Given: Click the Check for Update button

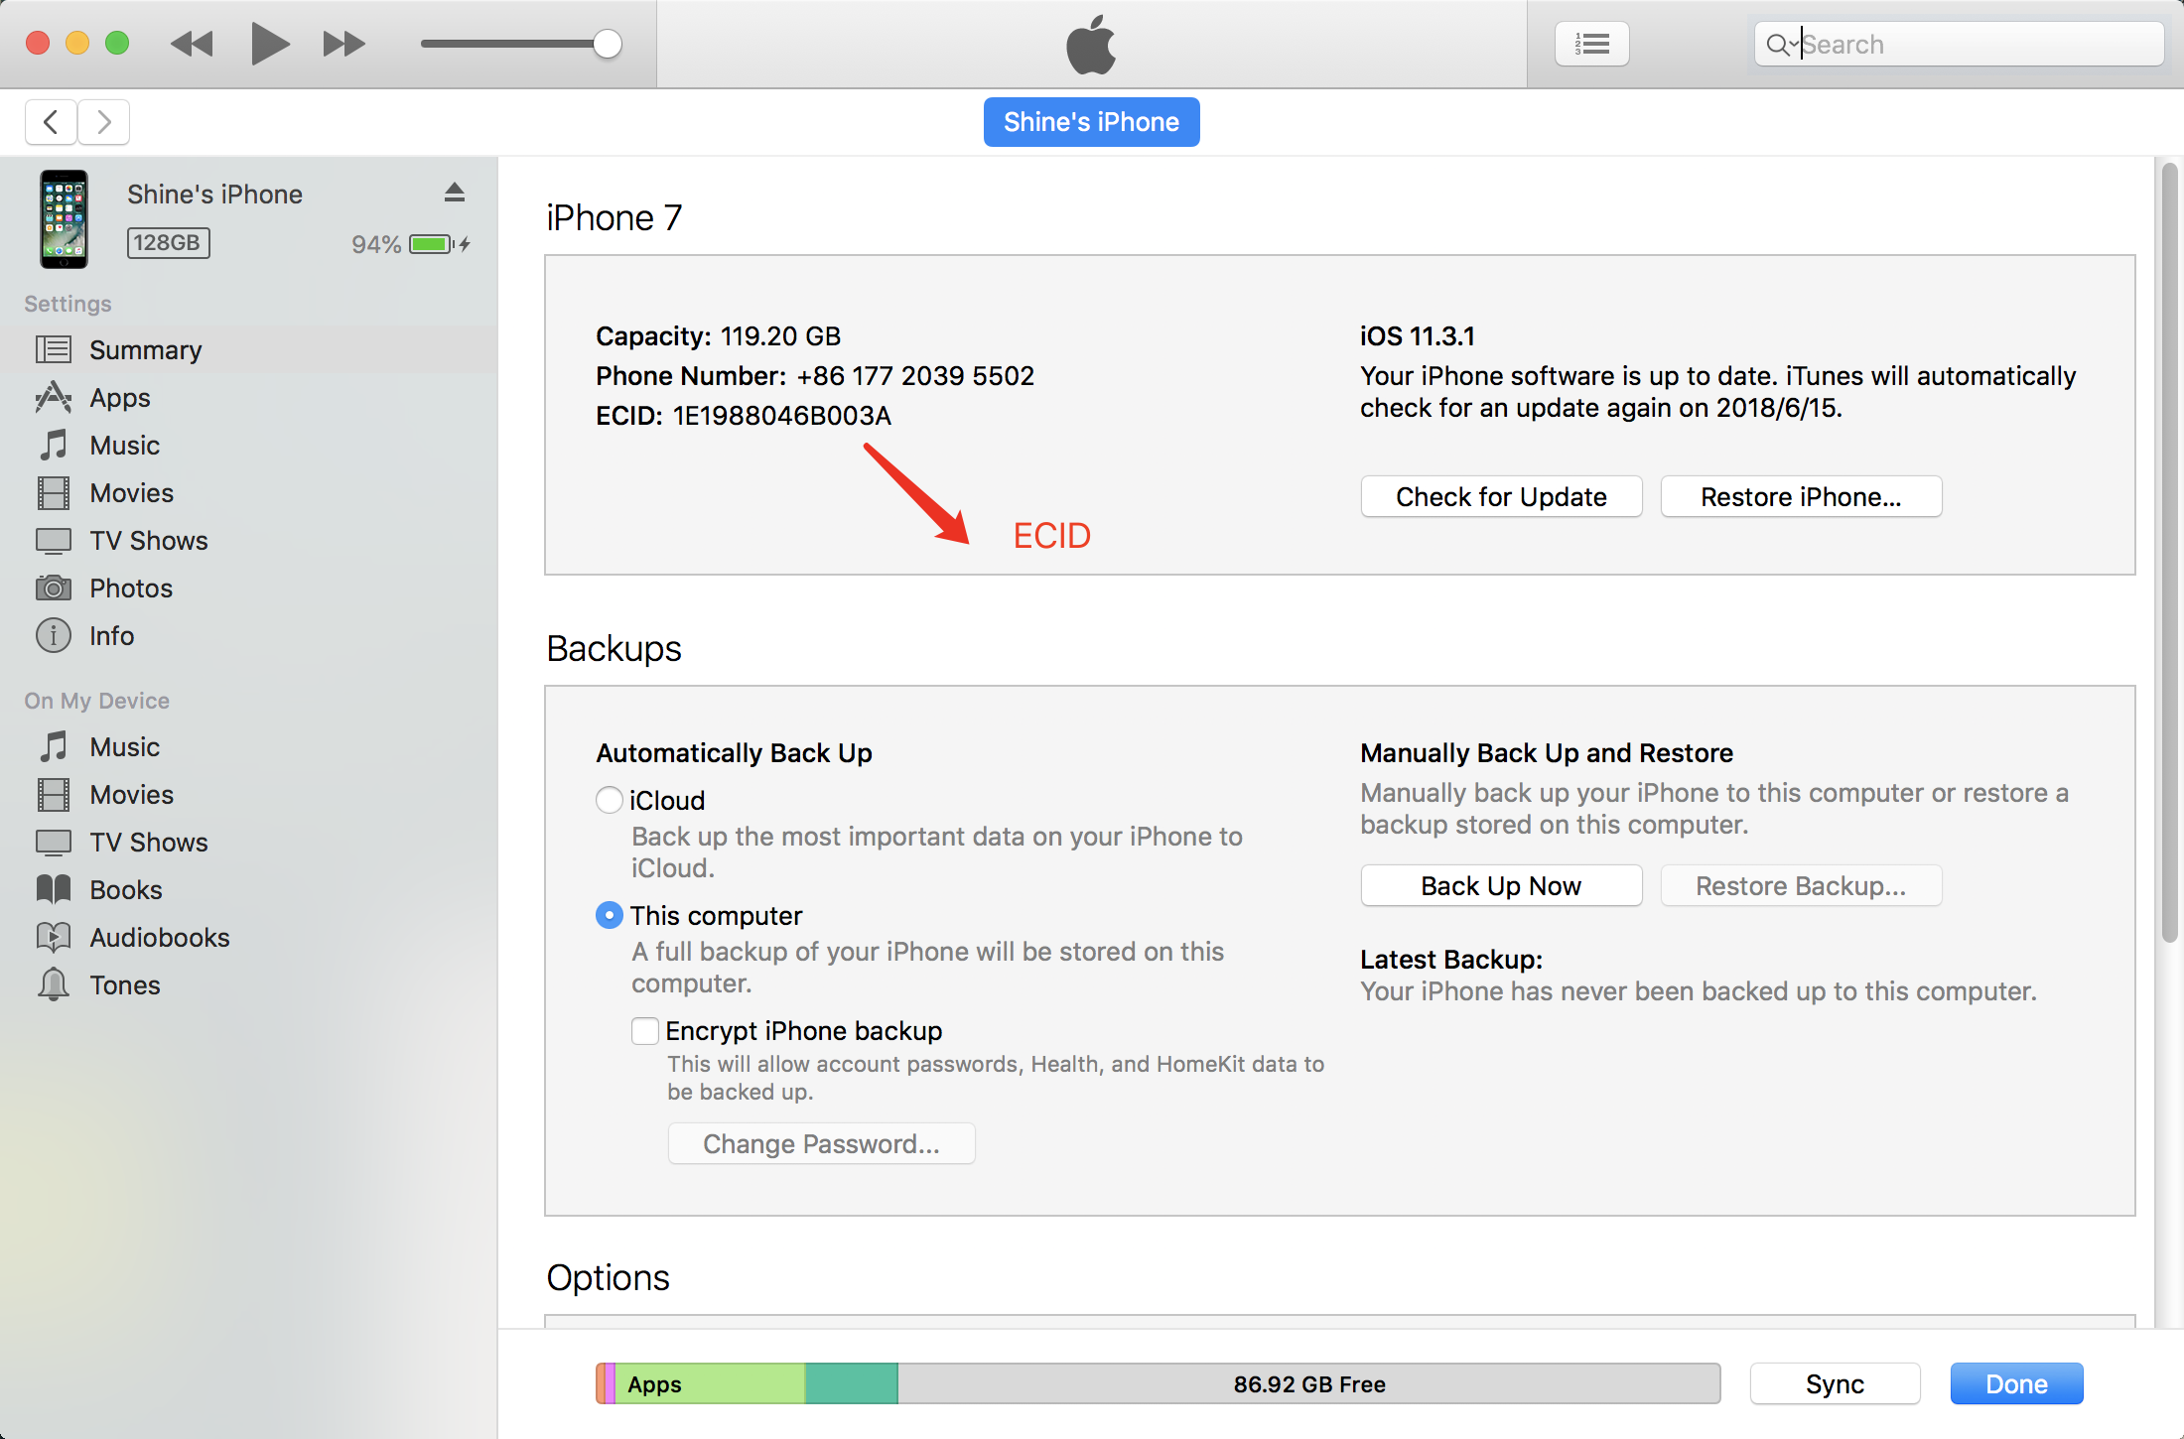Looking at the screenshot, I should pos(1500,496).
